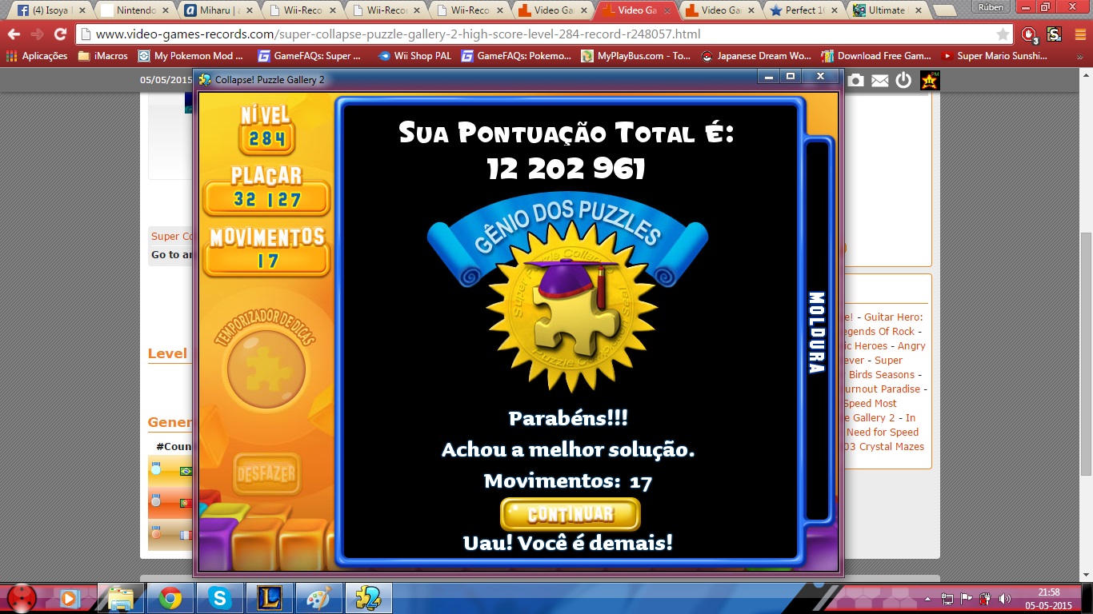Open Skype from the taskbar
The image size is (1093, 614).
coord(219,598)
